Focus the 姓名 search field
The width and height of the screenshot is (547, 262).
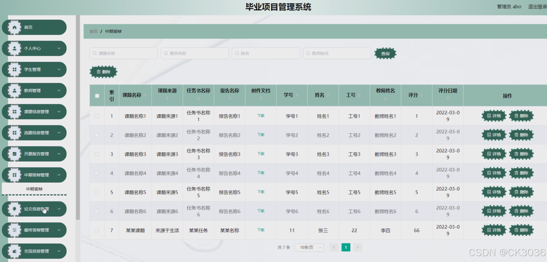coord(266,53)
